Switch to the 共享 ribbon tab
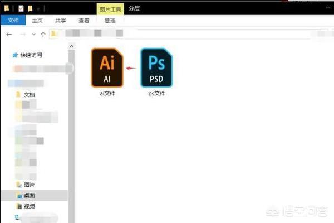This screenshot has height=223, width=334. (60, 21)
